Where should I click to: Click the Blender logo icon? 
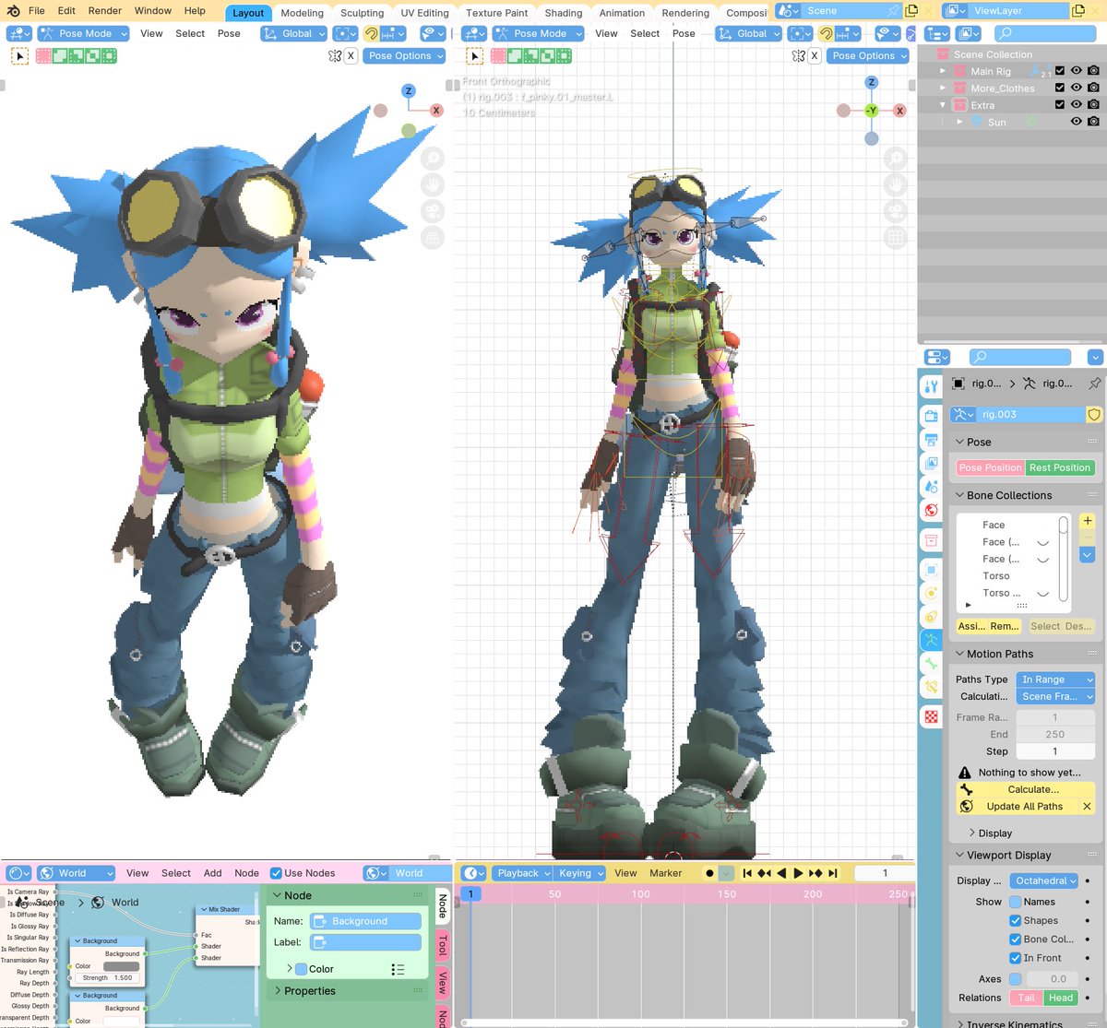pyautogui.click(x=13, y=11)
